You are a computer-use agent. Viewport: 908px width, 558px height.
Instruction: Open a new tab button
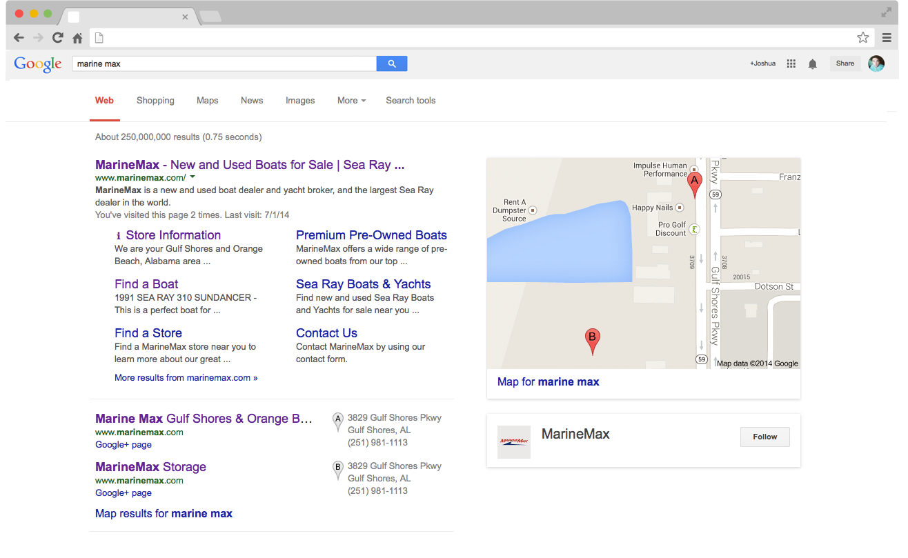[x=210, y=16]
